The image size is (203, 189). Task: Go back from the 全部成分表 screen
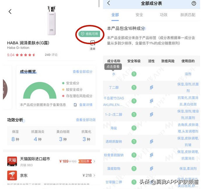point(108,3)
